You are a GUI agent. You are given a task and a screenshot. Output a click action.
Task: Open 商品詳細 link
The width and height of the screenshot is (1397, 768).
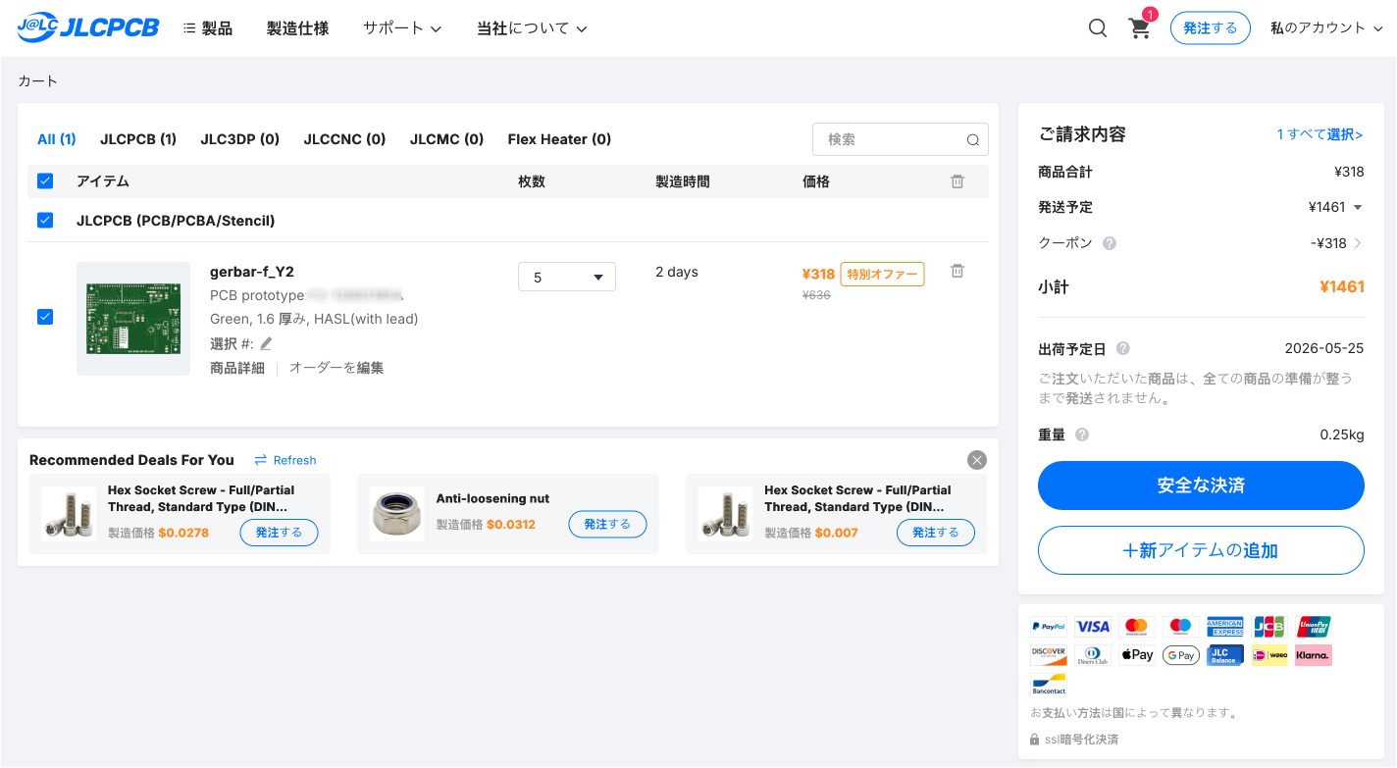click(x=237, y=368)
